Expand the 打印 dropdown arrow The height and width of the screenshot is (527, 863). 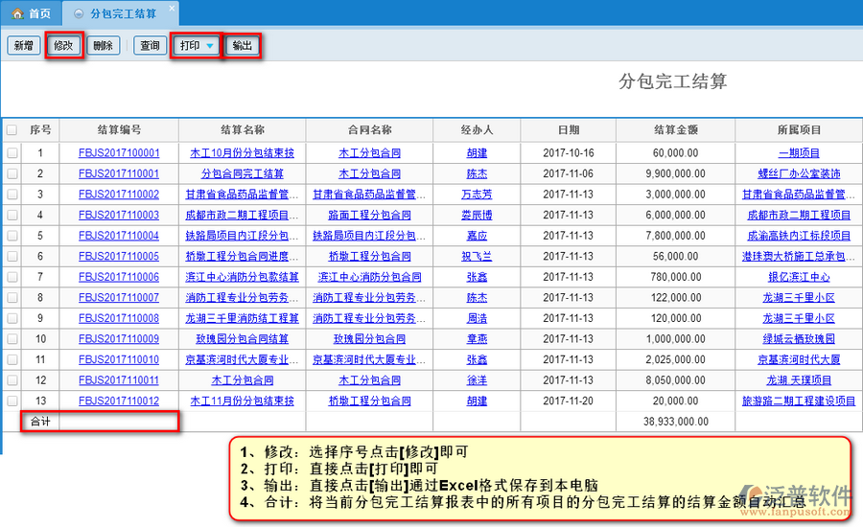tap(209, 46)
